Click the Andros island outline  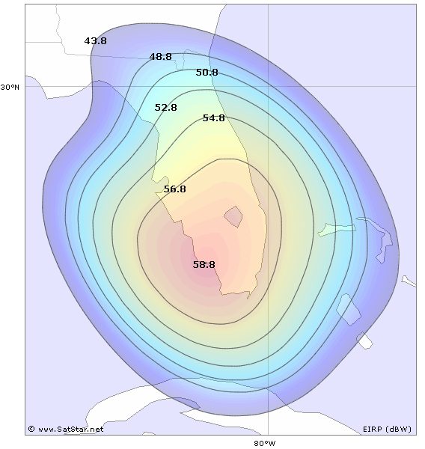pos(349,310)
